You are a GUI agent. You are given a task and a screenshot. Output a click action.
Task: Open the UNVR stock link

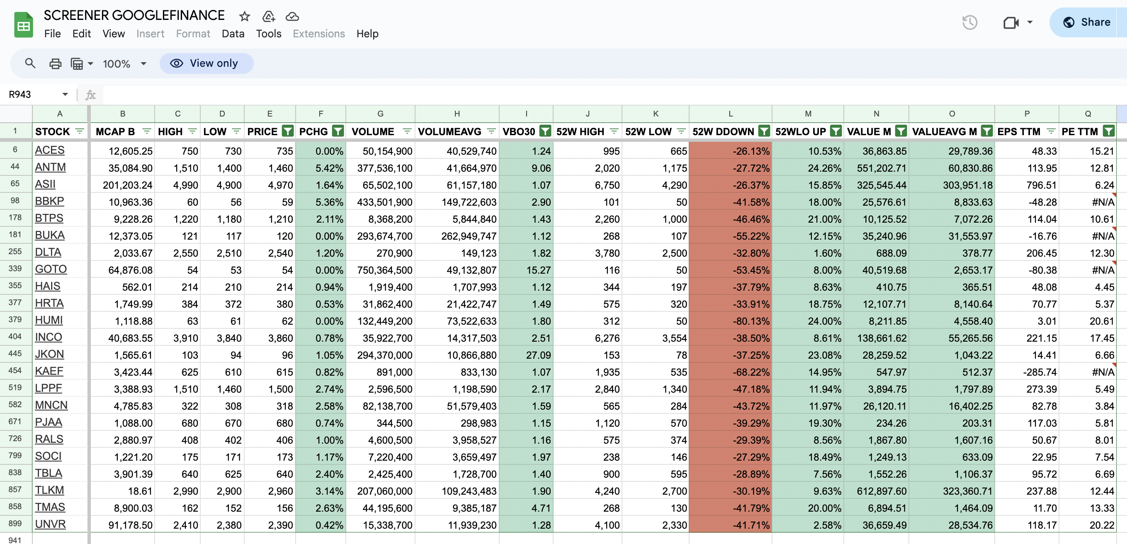coord(50,525)
